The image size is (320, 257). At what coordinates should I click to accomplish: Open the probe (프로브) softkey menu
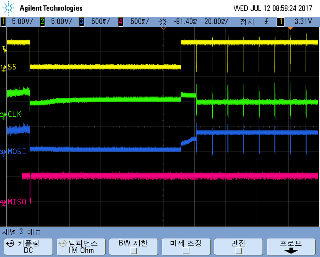(291, 247)
